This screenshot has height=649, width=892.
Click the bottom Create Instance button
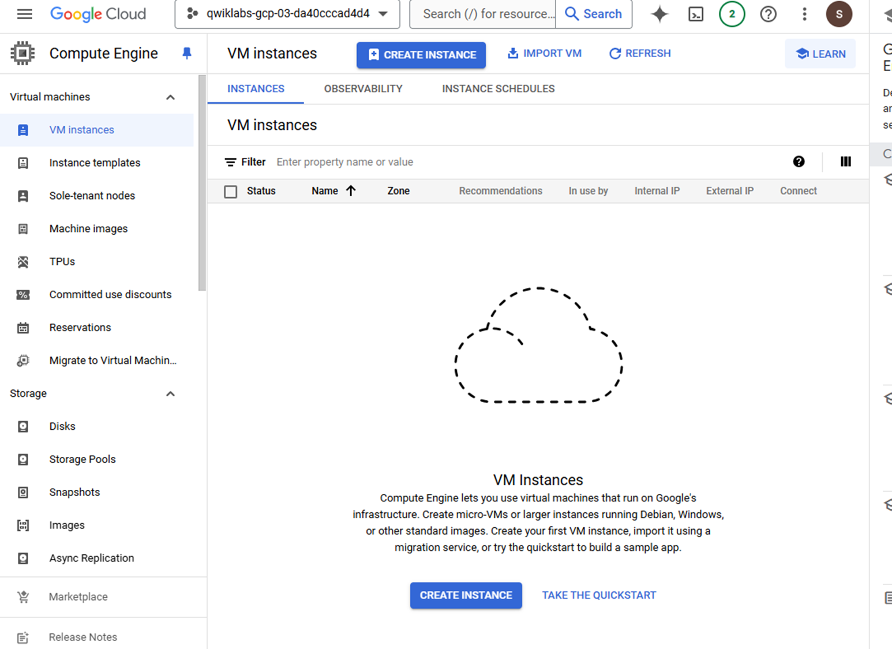point(466,595)
